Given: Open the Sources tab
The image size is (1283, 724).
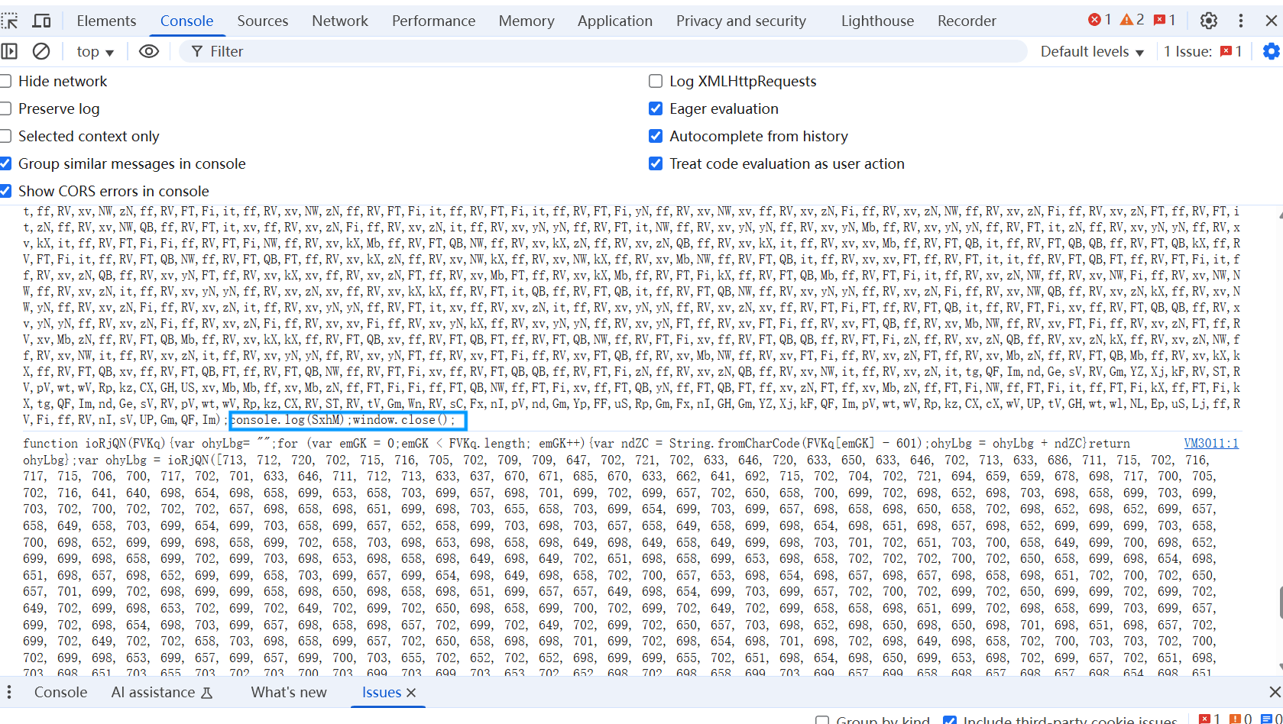Looking at the screenshot, I should pos(263,21).
